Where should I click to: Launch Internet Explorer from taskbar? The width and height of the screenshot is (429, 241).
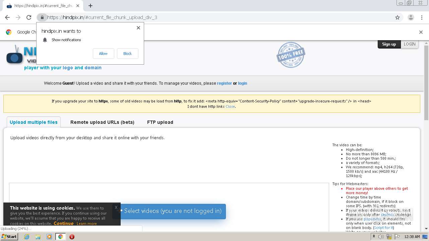point(27,237)
